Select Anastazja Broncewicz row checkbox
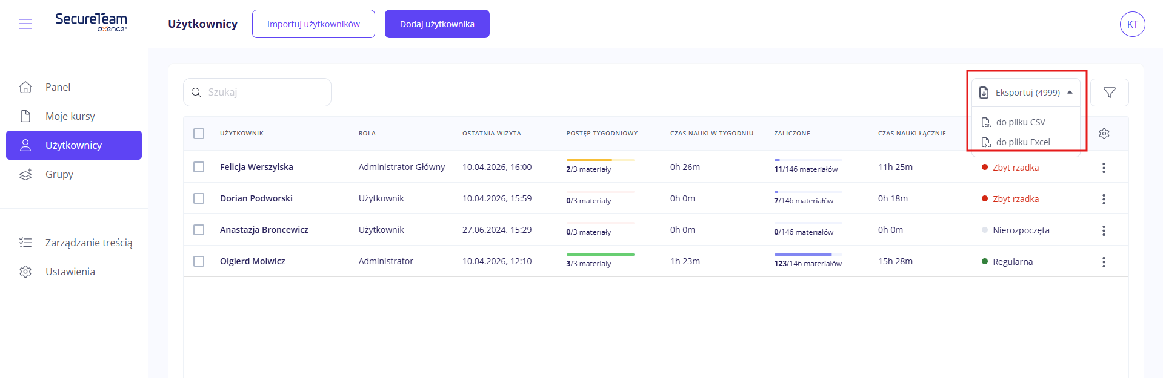 199,230
